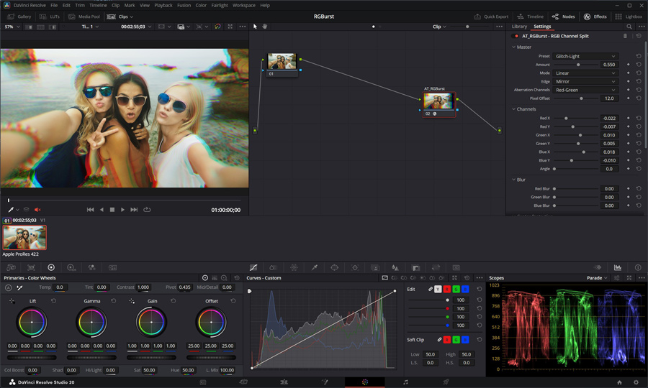
Task: Open the LUTs panel
Action: pos(50,17)
